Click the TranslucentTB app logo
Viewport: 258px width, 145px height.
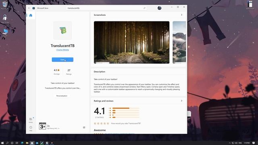coord(63,31)
